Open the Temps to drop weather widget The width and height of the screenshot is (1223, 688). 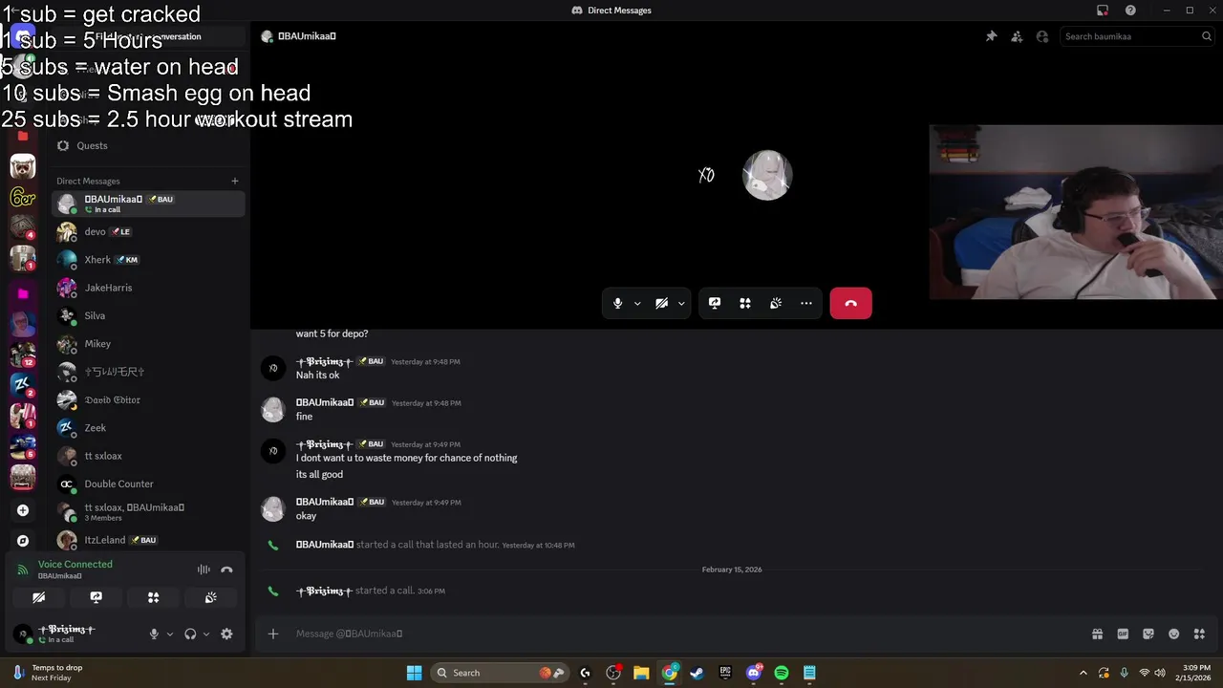(x=48, y=673)
